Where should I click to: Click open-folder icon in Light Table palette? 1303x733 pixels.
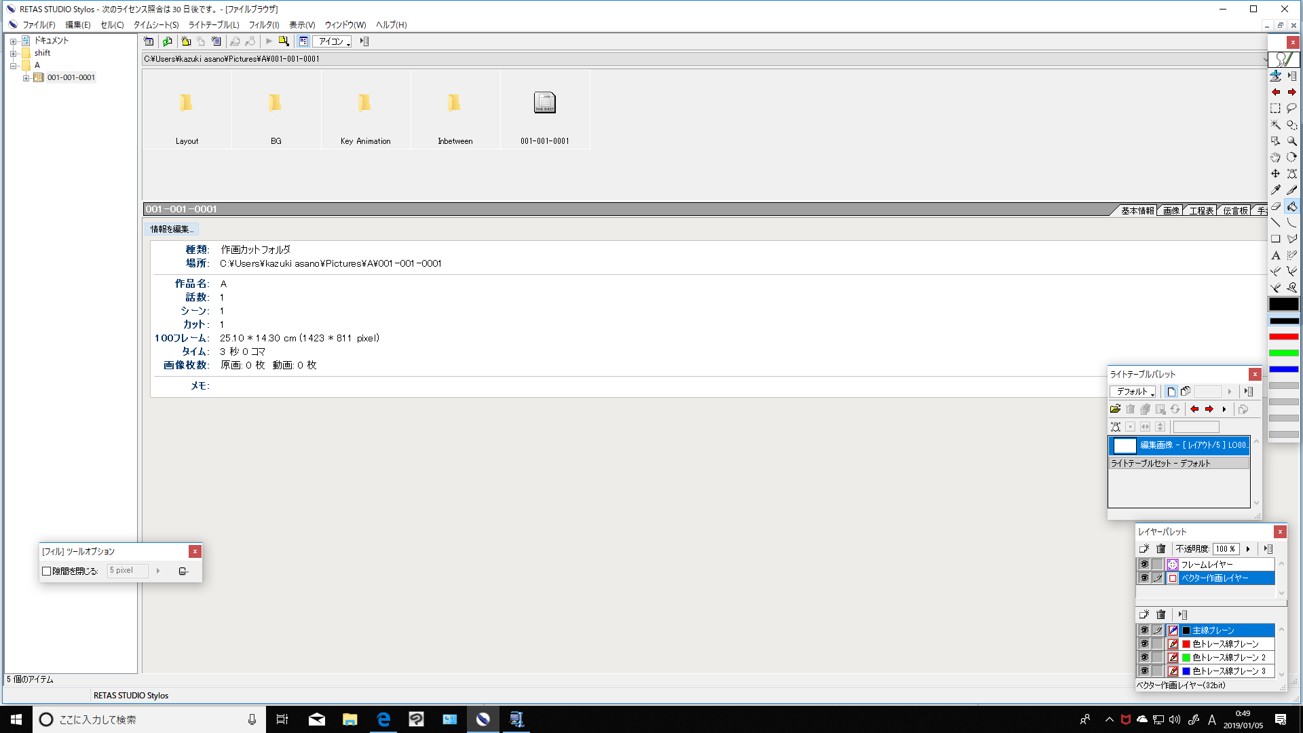[1115, 409]
